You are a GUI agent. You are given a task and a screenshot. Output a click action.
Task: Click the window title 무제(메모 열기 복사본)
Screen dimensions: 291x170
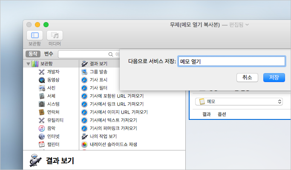pos(195,25)
